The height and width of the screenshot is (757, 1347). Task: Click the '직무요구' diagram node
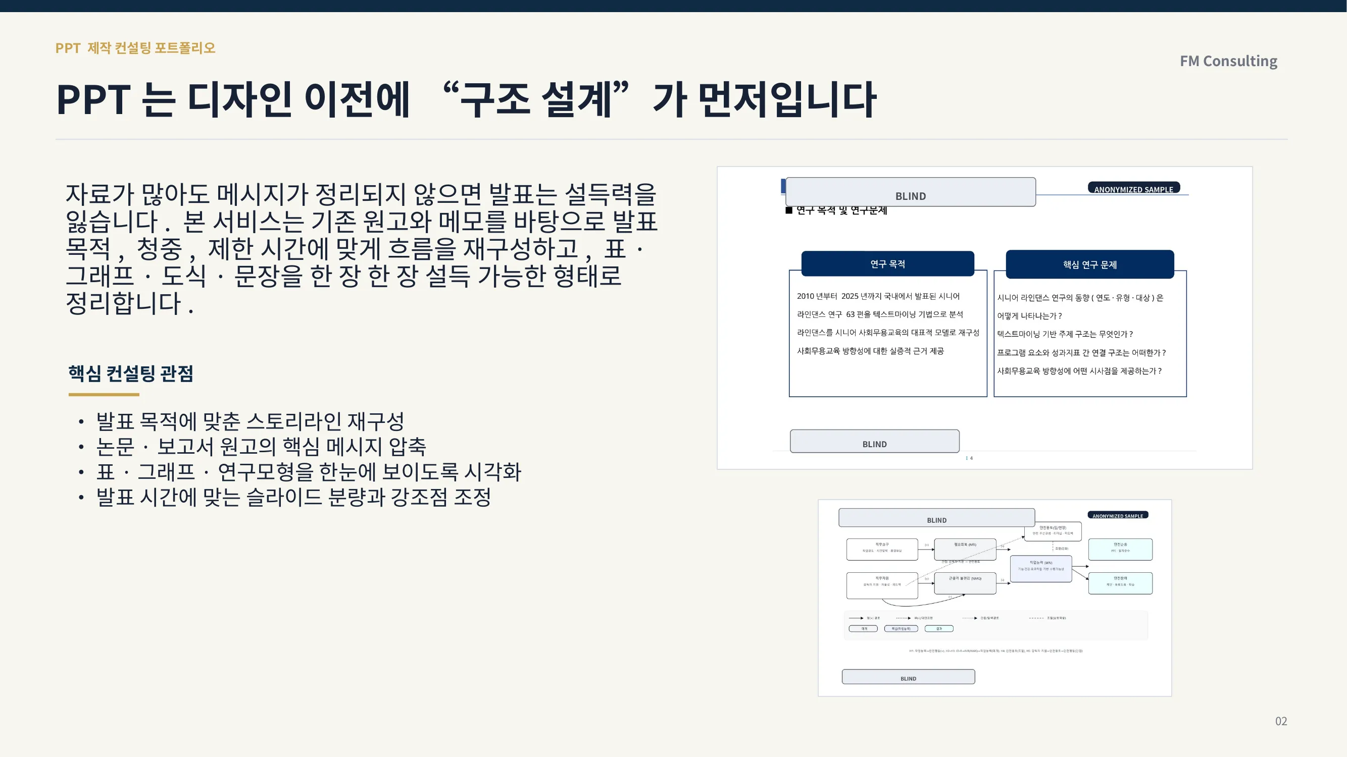pos(882,549)
